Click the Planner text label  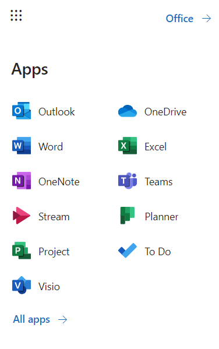[x=161, y=216]
